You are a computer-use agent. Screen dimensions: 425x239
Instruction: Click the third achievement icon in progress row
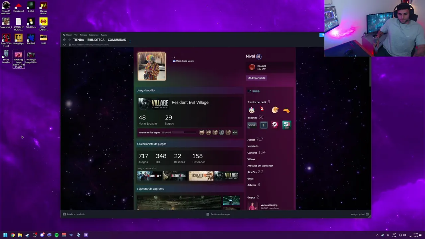[215, 132]
